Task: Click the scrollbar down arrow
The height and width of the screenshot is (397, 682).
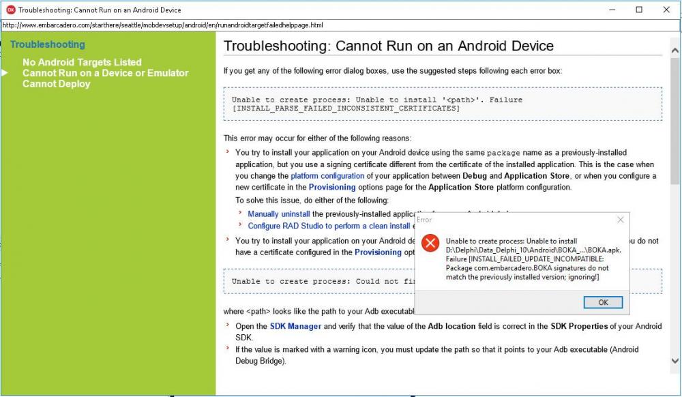Action: [x=674, y=360]
